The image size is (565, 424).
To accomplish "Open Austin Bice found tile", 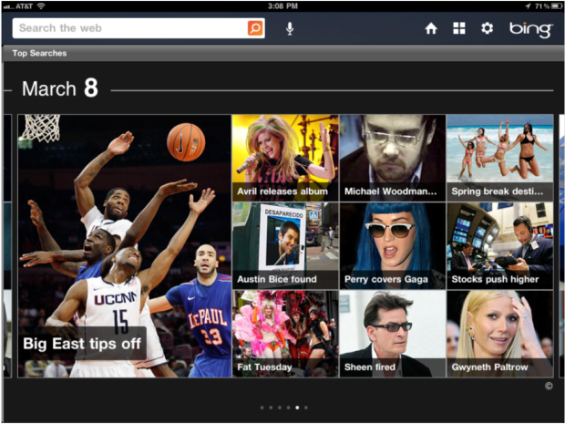I will [284, 245].
